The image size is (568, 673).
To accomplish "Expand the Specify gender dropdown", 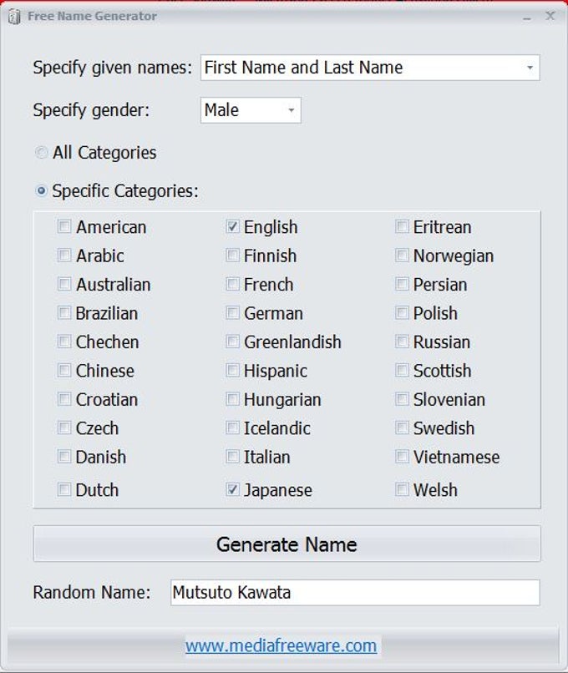I will [291, 110].
